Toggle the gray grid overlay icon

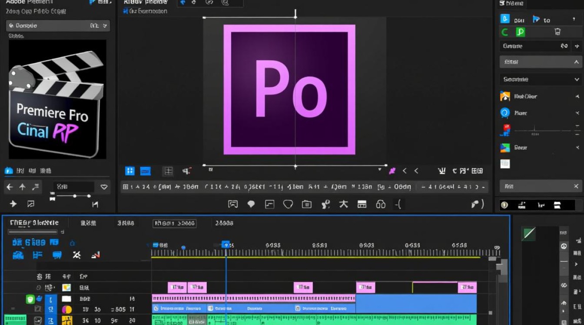(x=168, y=171)
